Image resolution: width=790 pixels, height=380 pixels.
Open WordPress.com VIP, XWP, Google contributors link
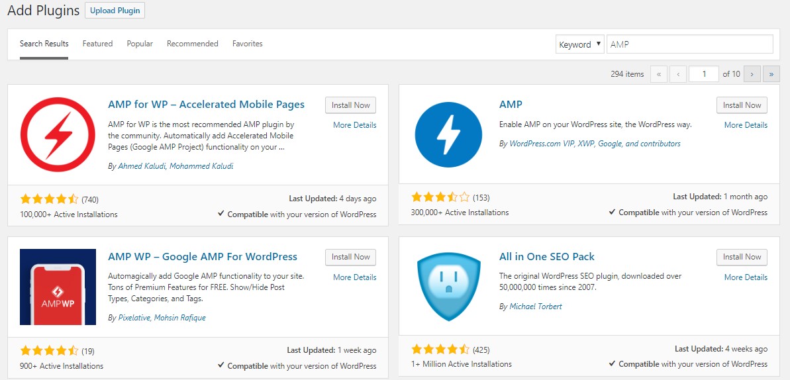click(595, 144)
